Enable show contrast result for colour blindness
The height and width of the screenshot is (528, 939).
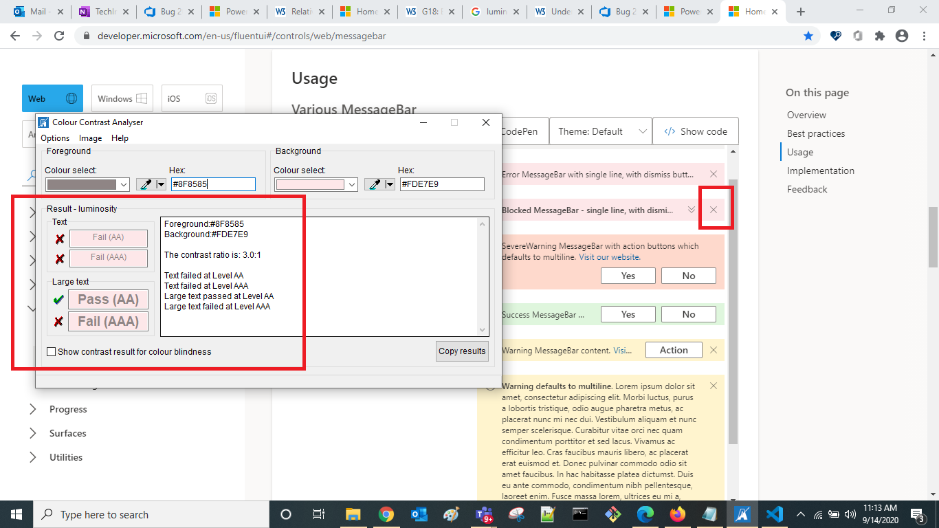[x=51, y=351]
